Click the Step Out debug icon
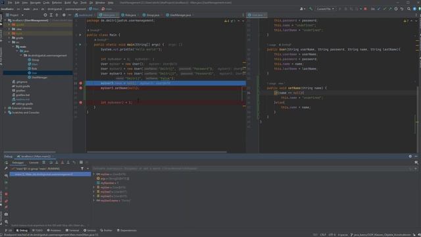Screen dimensions: 421x237 point(68,163)
